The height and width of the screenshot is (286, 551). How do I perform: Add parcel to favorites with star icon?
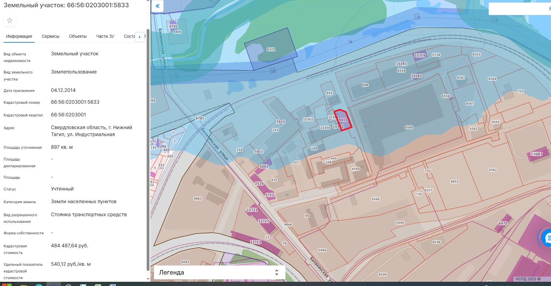point(10,21)
